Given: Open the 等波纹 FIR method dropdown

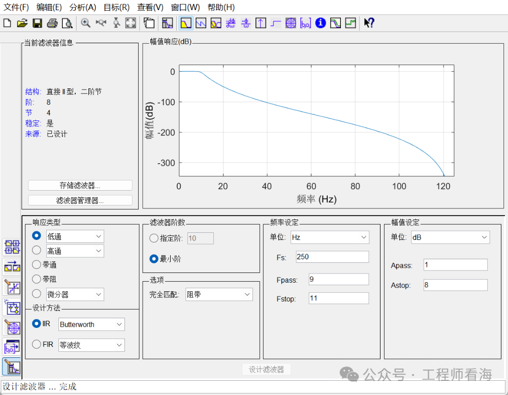Looking at the screenshot, I should click(91, 345).
